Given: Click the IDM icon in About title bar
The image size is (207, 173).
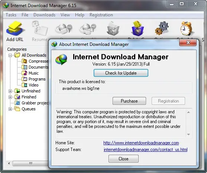Looking at the screenshot, I should click(54, 44).
